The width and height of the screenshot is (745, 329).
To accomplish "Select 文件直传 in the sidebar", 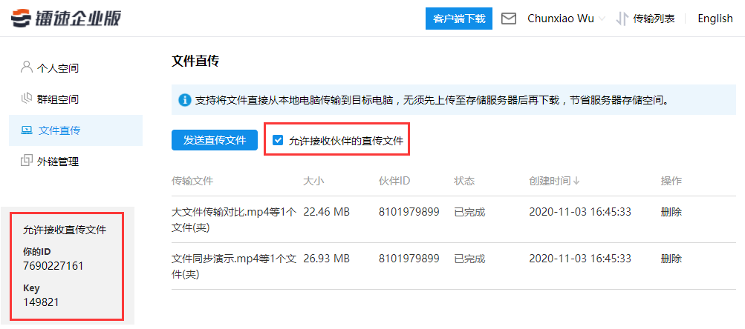I will pyautogui.click(x=76, y=130).
